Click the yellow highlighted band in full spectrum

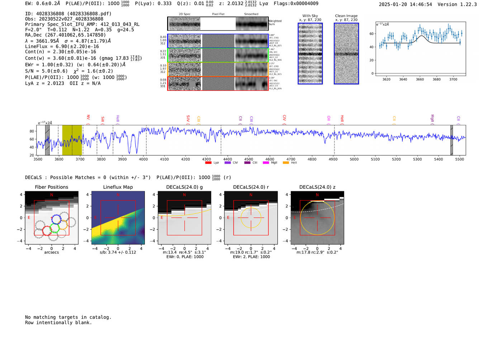72,140
